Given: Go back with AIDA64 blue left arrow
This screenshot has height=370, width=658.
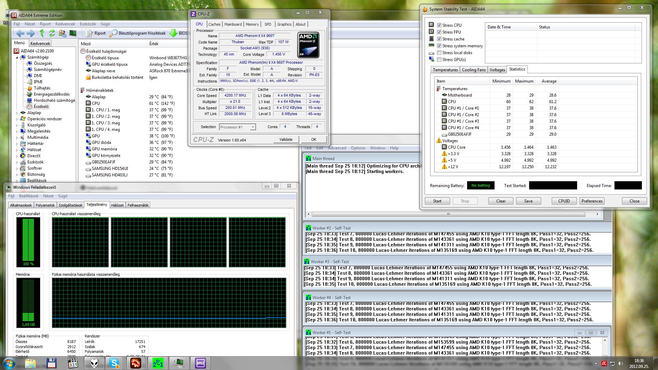Looking at the screenshot, I should pos(20,33).
